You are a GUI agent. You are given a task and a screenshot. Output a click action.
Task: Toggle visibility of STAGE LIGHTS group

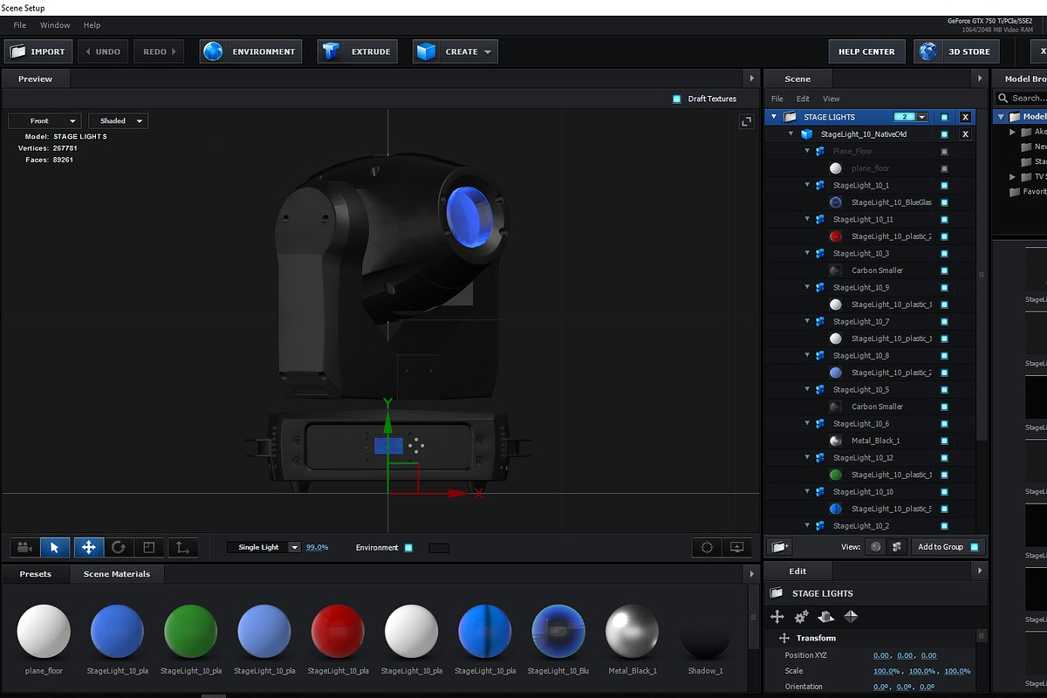pos(944,117)
